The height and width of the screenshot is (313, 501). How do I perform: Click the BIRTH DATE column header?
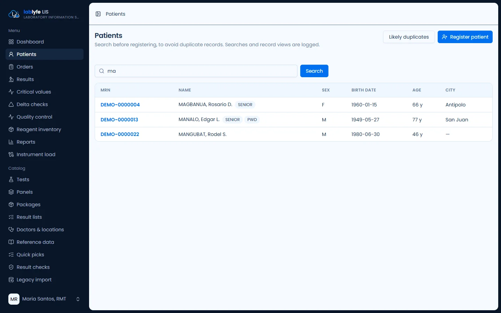click(x=364, y=90)
